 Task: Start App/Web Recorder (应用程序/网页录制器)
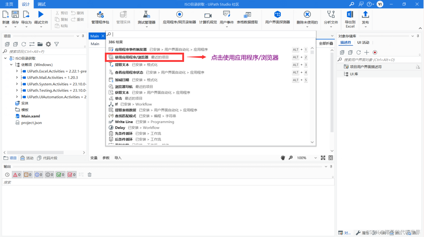point(179,17)
